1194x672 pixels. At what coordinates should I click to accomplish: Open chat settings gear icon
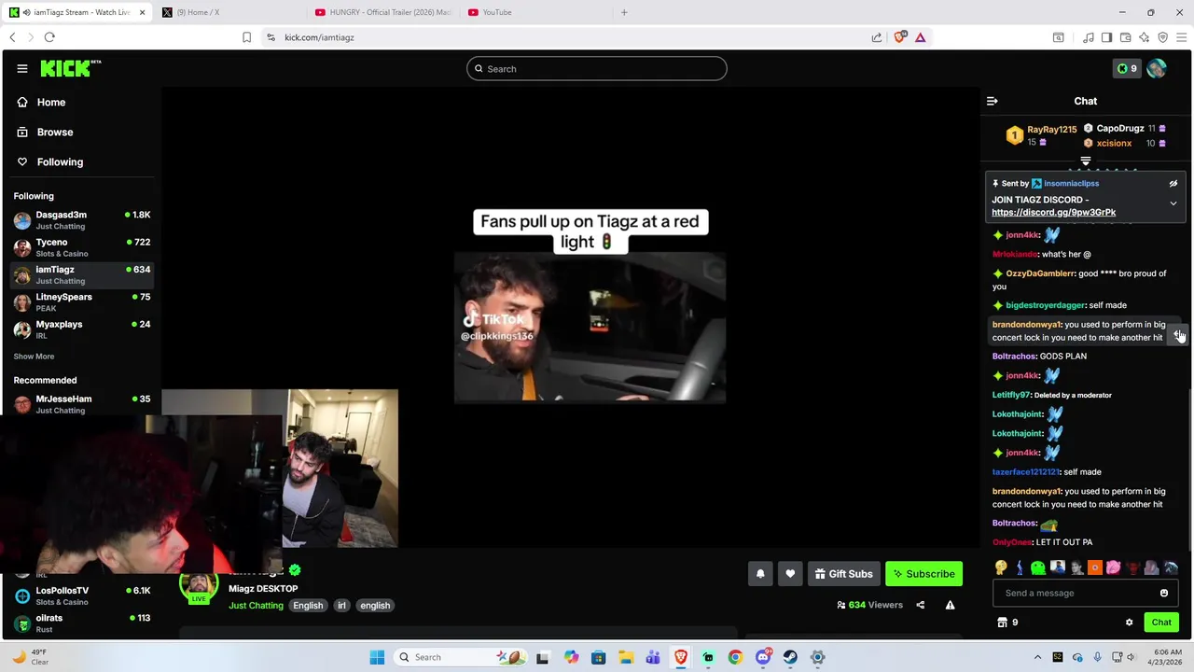[x=1129, y=623]
